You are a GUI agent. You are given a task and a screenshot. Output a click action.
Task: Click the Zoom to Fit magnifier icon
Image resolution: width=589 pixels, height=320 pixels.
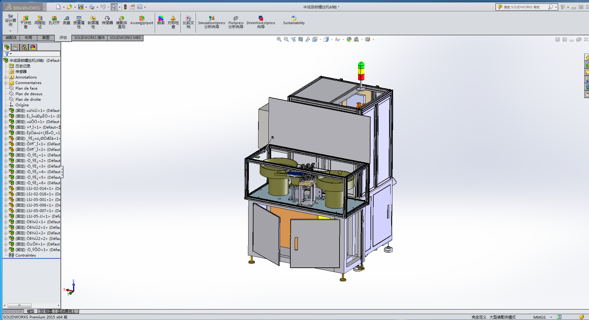point(279,39)
